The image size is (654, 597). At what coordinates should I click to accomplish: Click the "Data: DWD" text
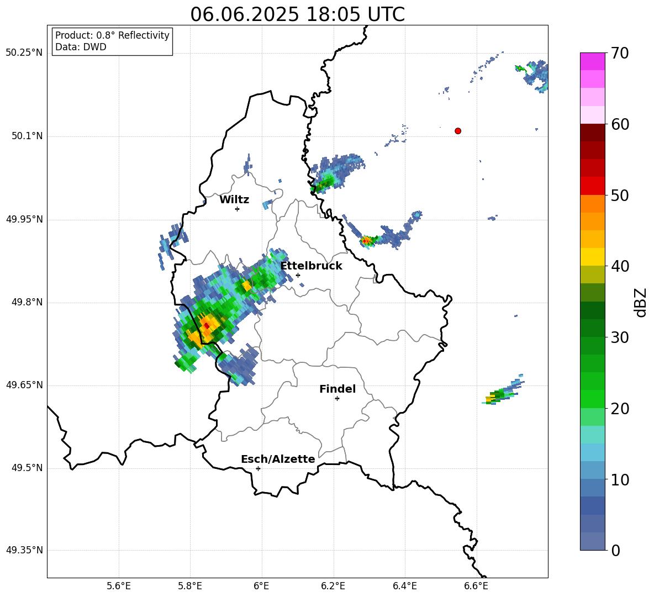pyautogui.click(x=81, y=47)
